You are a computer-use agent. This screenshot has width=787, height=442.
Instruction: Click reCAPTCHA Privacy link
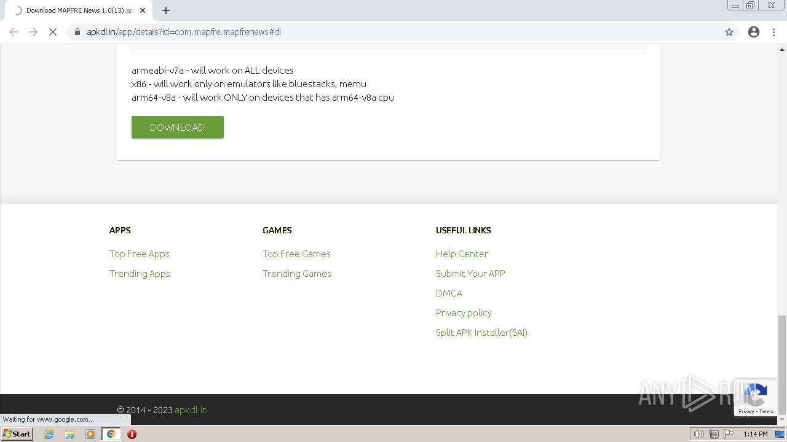click(x=746, y=411)
